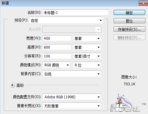Click the 高度 value field 600
This screenshot has width=148, height=114.
point(57,47)
